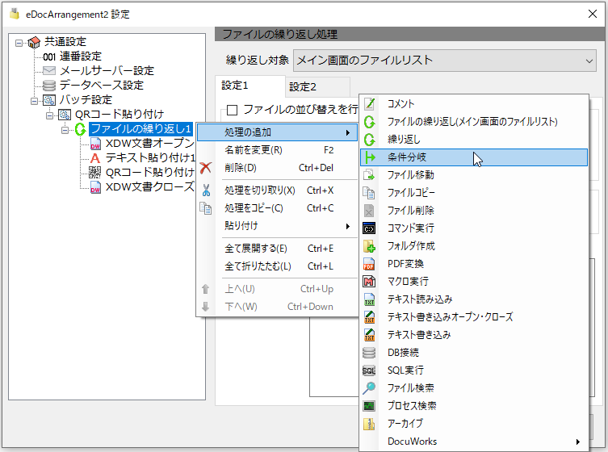Click the マクロ実行 icon
This screenshot has width=608, height=452.
(x=369, y=282)
